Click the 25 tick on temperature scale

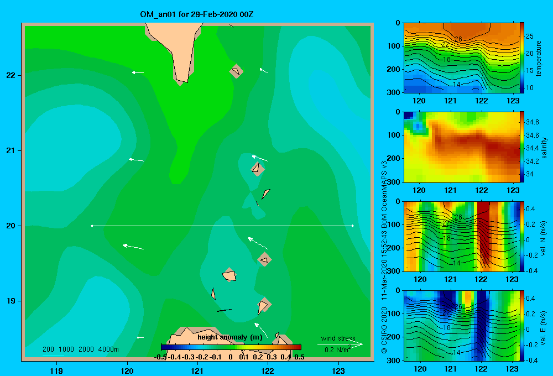[529, 36]
